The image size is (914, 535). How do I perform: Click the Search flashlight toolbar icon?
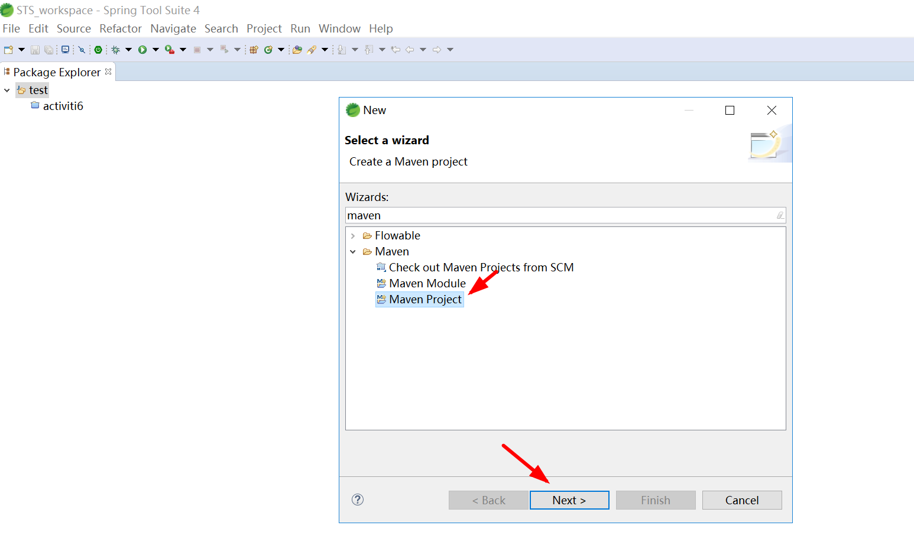312,50
